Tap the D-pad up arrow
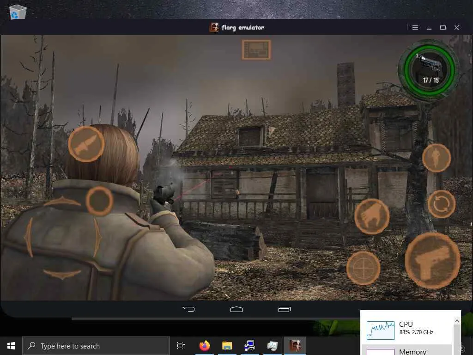 [62, 201]
